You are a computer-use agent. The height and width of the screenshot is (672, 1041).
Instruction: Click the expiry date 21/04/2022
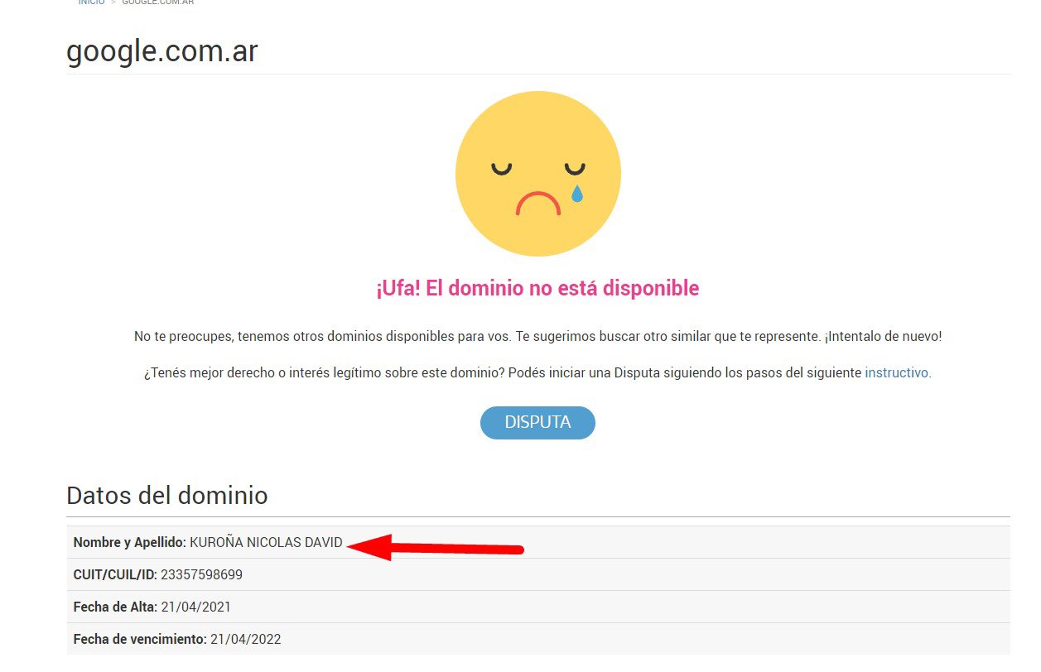click(246, 639)
